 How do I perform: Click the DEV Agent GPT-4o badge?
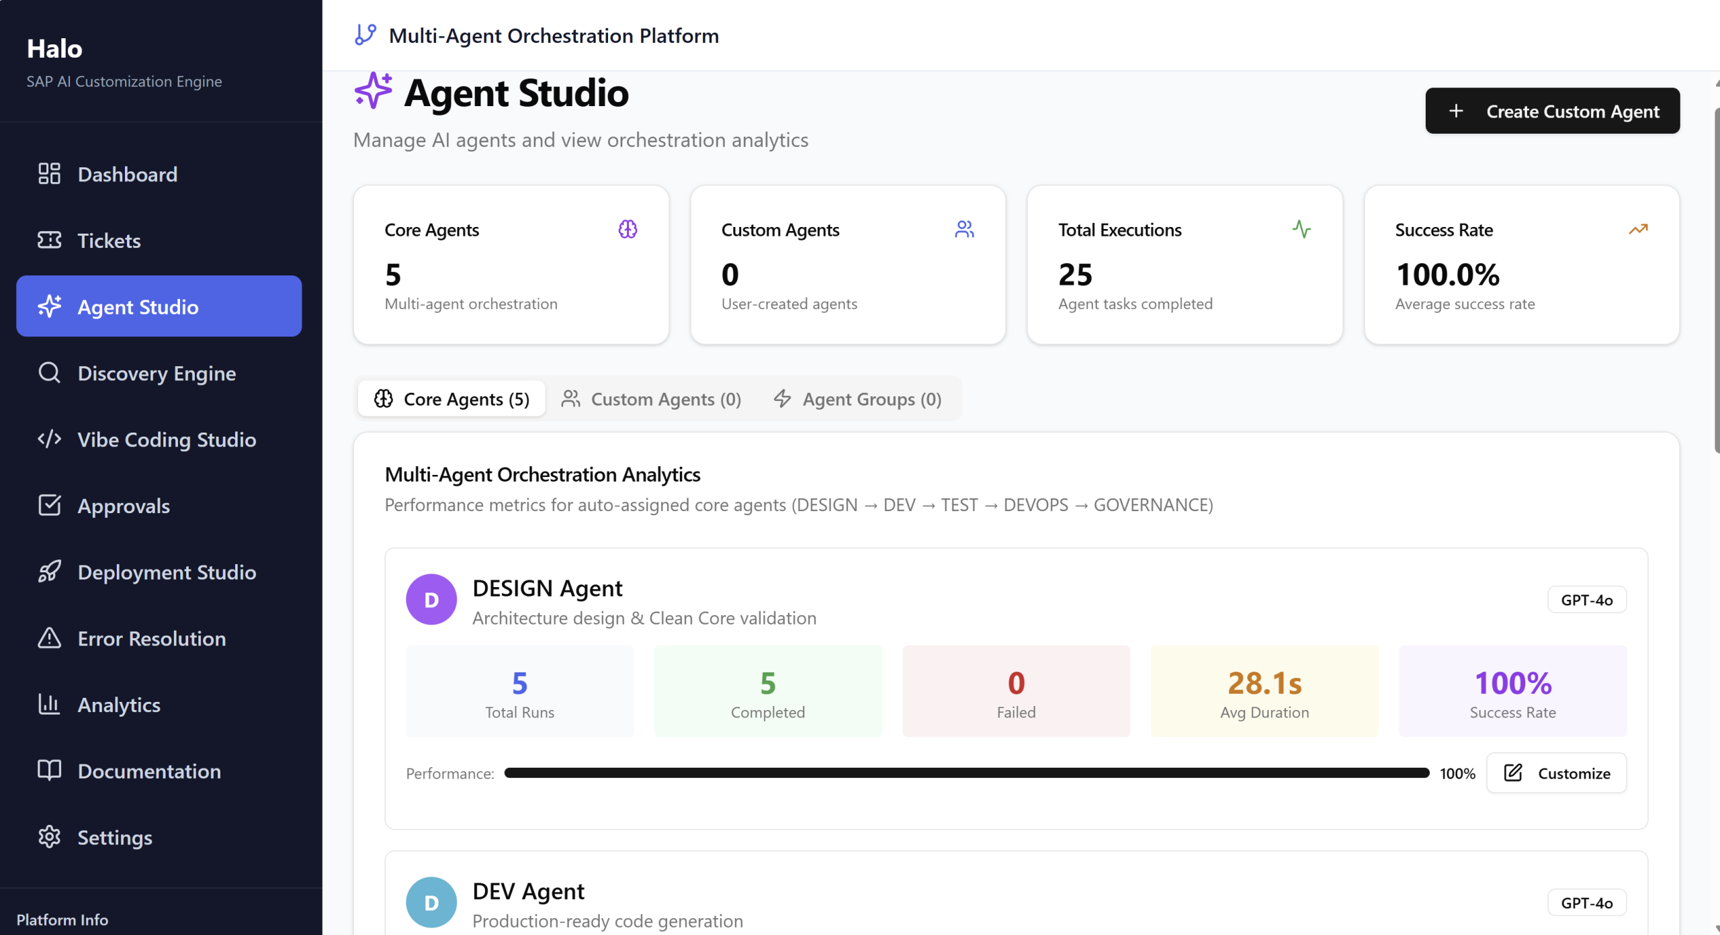click(x=1586, y=903)
